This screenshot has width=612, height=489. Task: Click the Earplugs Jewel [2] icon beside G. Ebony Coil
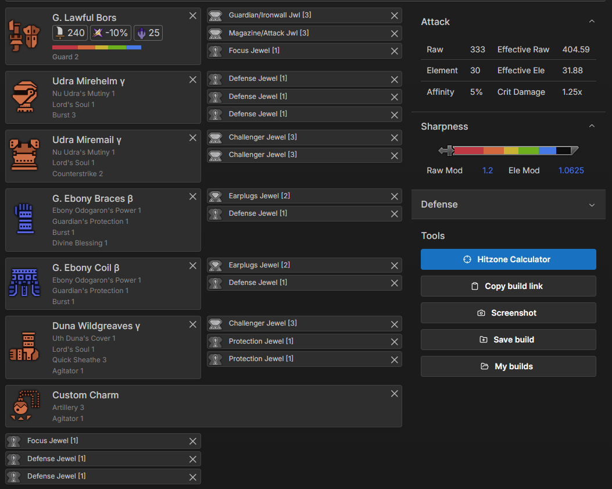pos(216,266)
